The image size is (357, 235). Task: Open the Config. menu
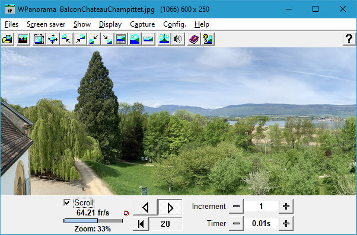(174, 24)
